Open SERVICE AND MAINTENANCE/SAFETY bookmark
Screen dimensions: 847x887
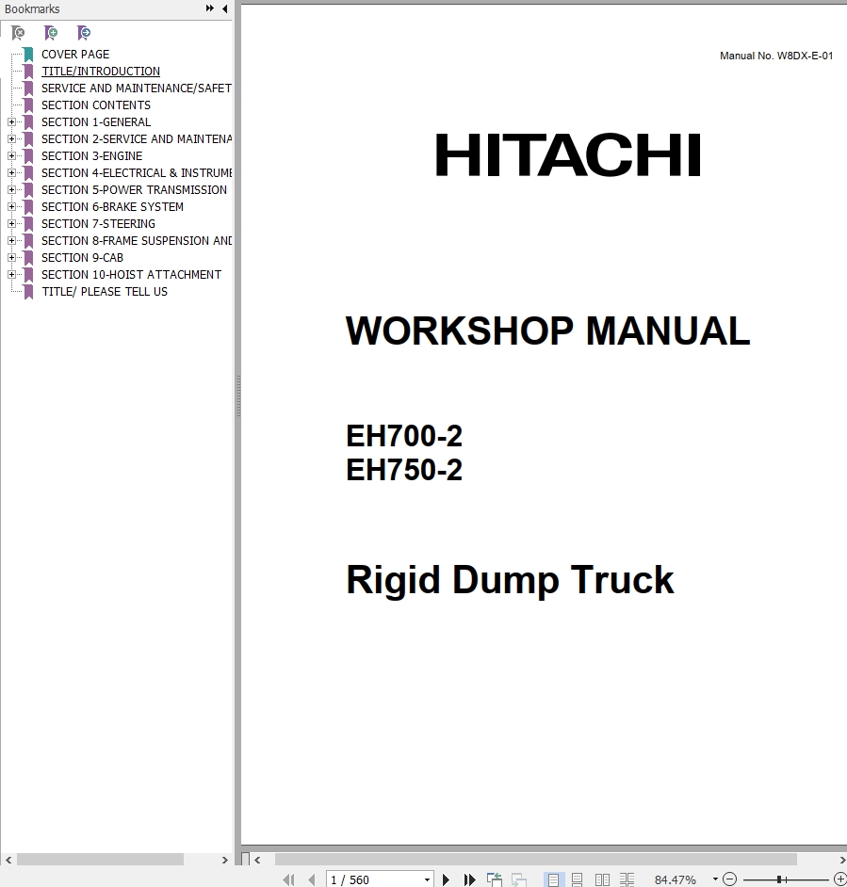pos(137,89)
